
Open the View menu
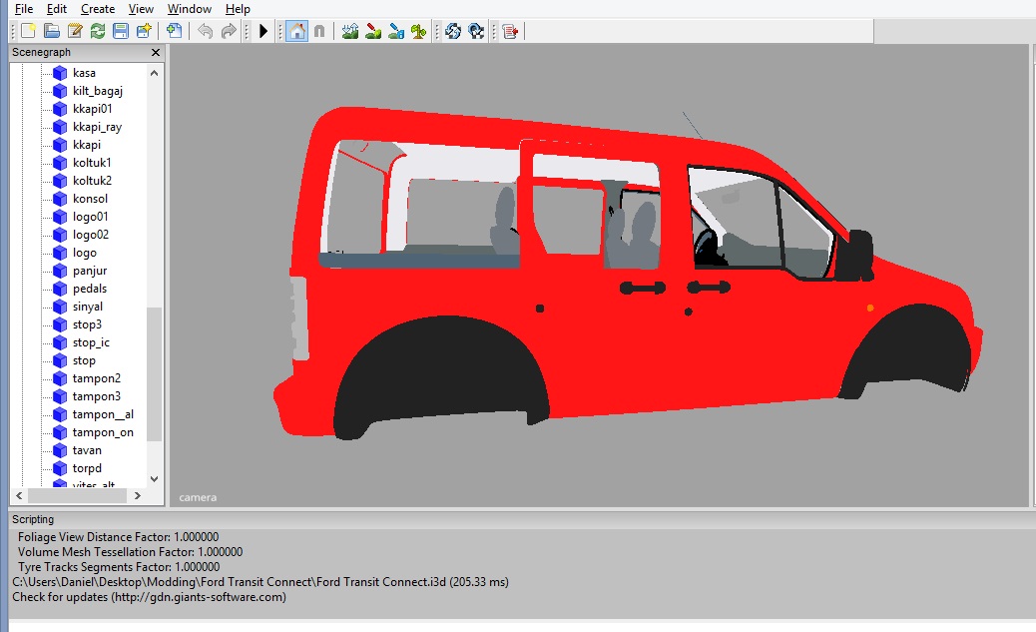click(x=141, y=9)
